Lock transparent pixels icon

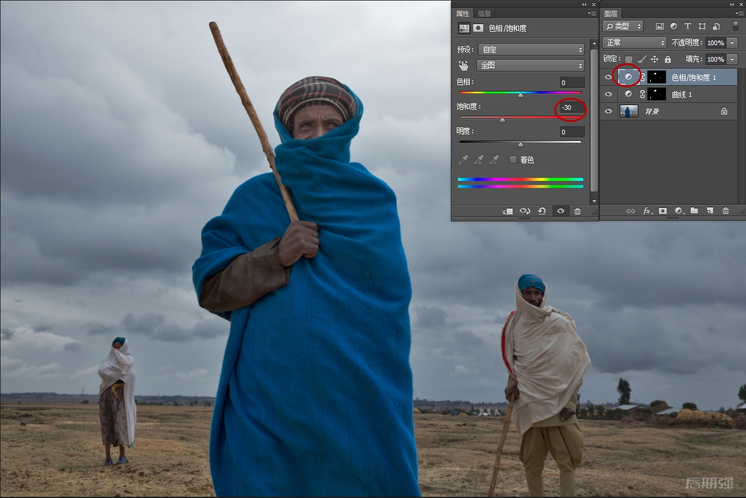click(x=628, y=59)
